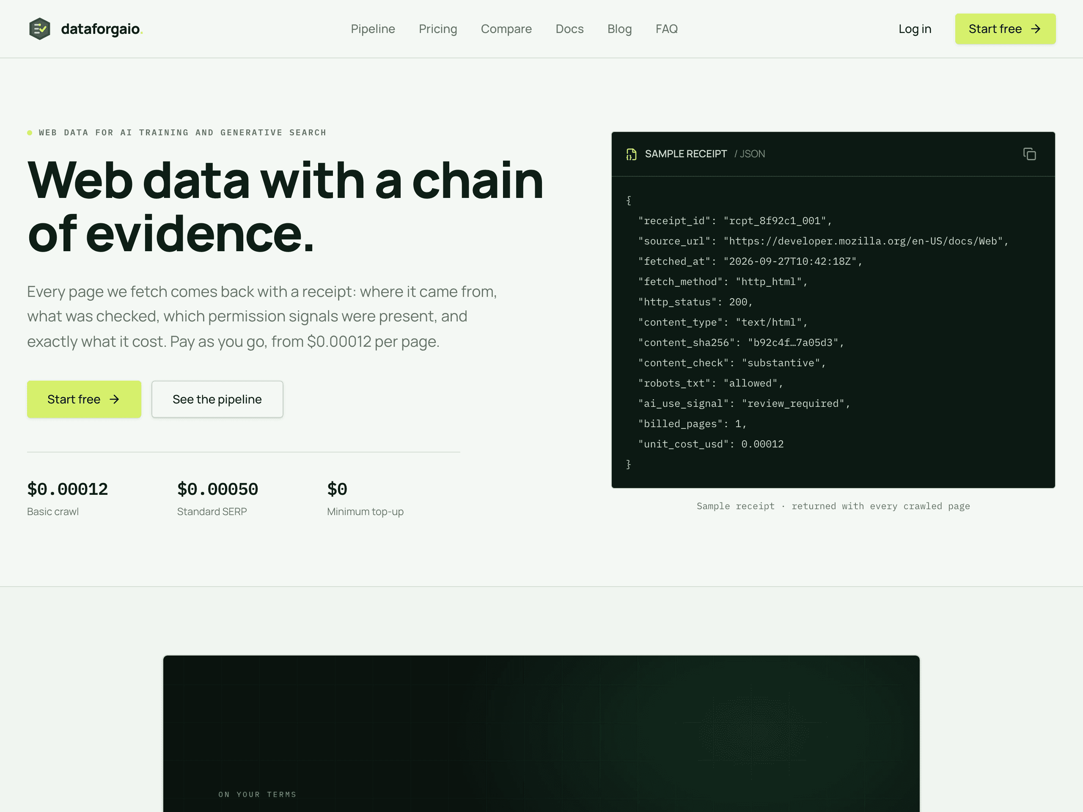The image size is (1083, 812).
Task: Click the dataforgaio hexagon logo icon
Action: (x=40, y=29)
